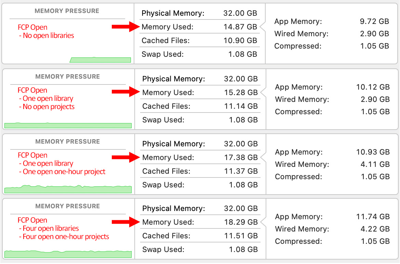
Task: Click the red arrow pointing at 18.29 GB
Action: click(x=125, y=222)
